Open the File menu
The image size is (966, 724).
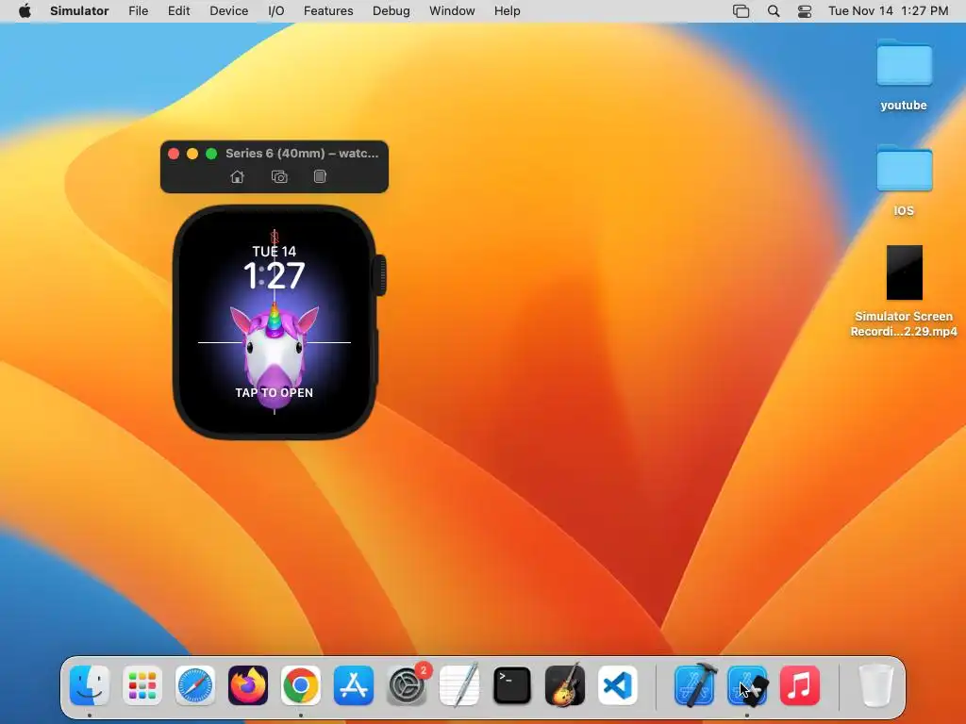[138, 11]
